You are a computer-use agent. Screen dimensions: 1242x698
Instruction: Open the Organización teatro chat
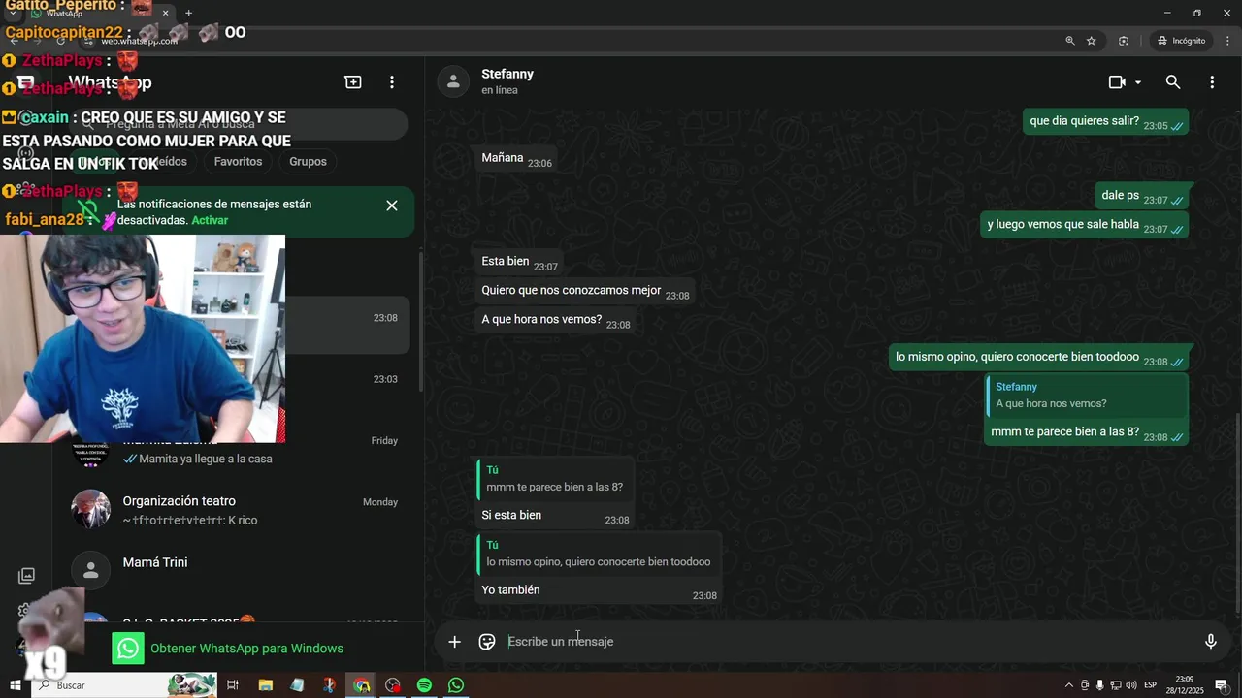(x=237, y=510)
